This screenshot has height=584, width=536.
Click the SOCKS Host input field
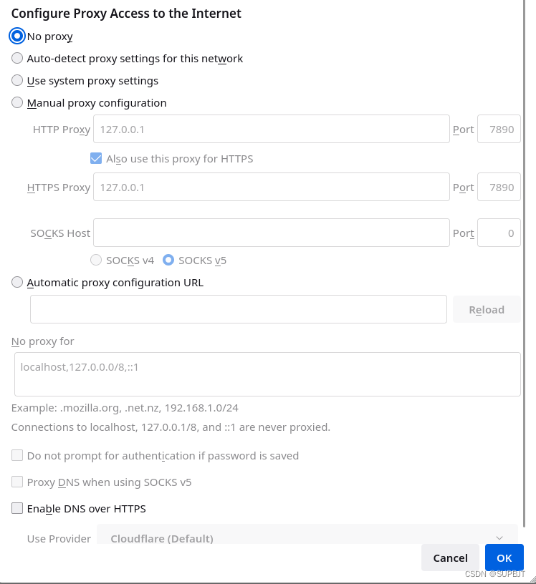point(271,233)
